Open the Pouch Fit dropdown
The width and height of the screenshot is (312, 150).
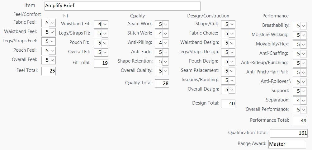[105, 43]
